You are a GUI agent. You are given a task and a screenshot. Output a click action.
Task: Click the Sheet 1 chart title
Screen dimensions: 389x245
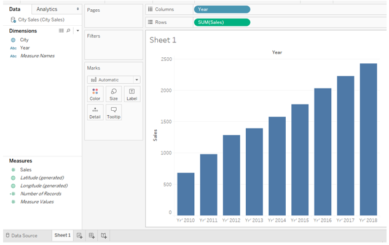pyautogui.click(x=163, y=40)
